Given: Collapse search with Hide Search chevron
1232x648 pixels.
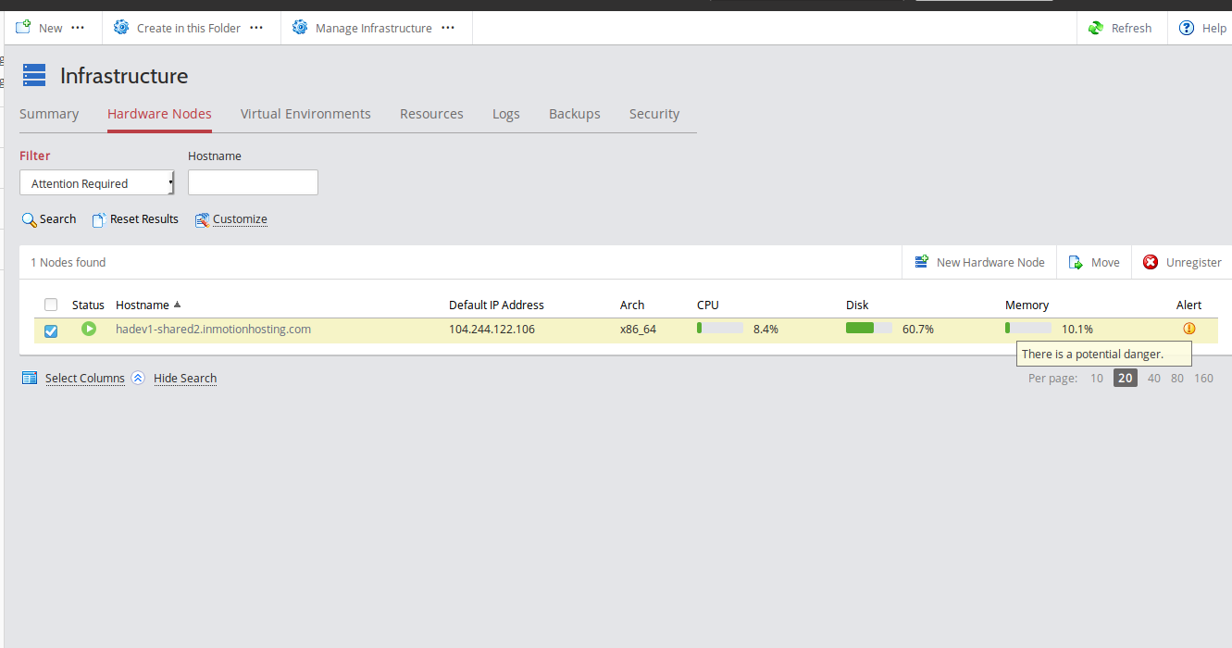Looking at the screenshot, I should click(x=138, y=378).
